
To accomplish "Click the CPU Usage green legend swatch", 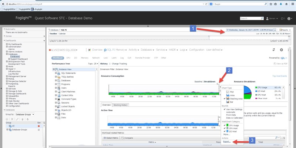I will tap(256, 88).
